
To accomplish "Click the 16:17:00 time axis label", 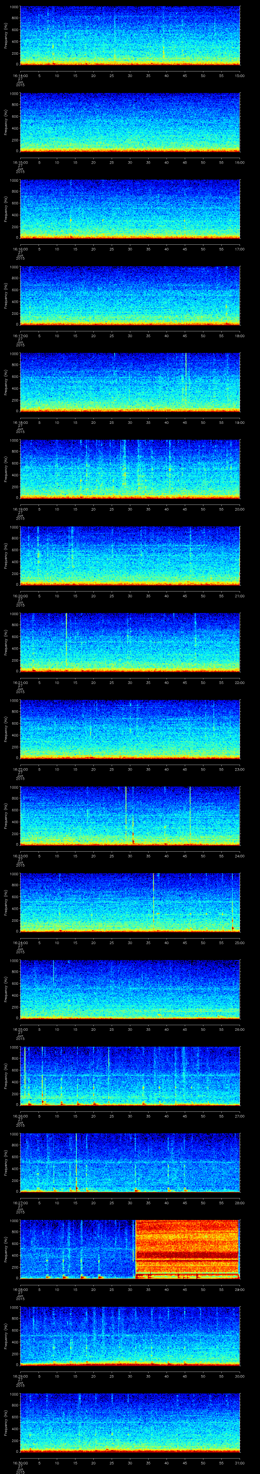I will pos(20,335).
